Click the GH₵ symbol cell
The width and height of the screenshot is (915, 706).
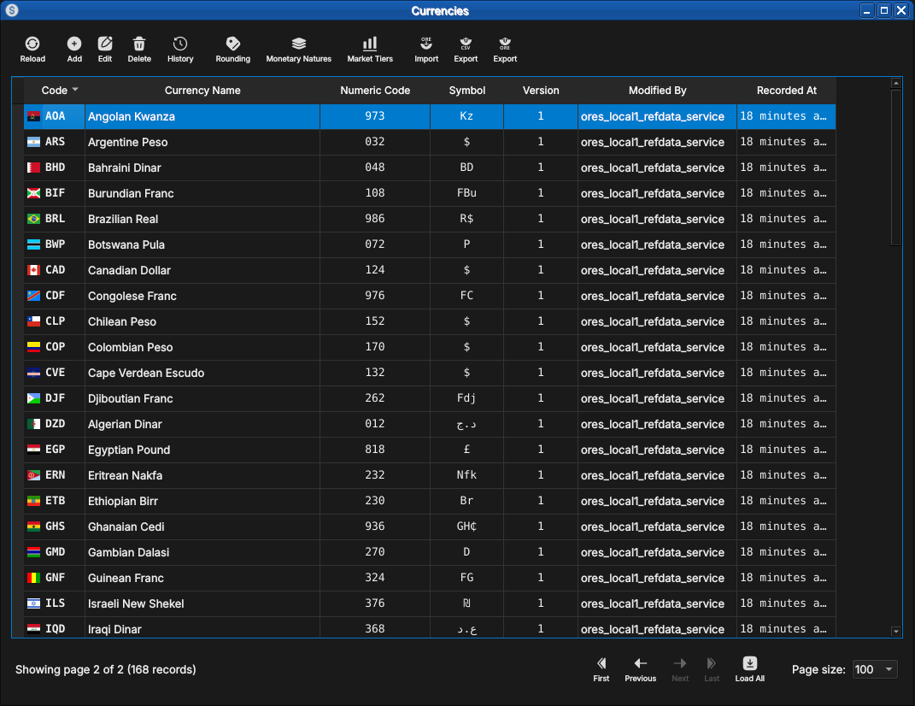click(x=466, y=527)
